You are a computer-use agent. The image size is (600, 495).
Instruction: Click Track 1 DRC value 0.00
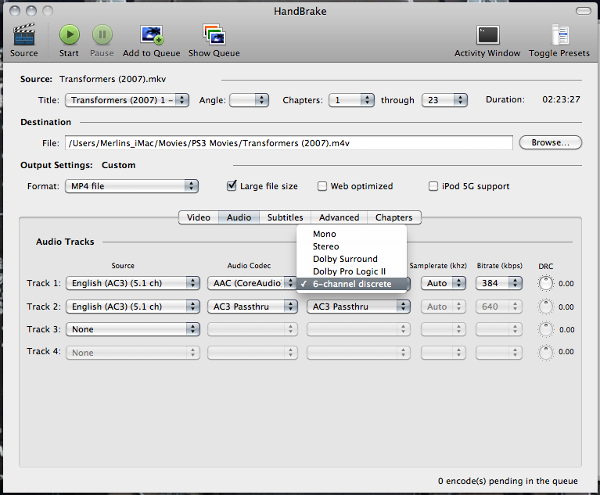click(x=566, y=284)
